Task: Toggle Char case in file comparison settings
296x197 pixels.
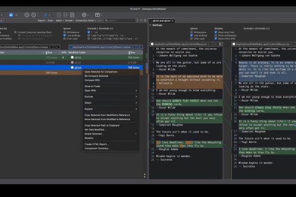Action: coord(191,38)
